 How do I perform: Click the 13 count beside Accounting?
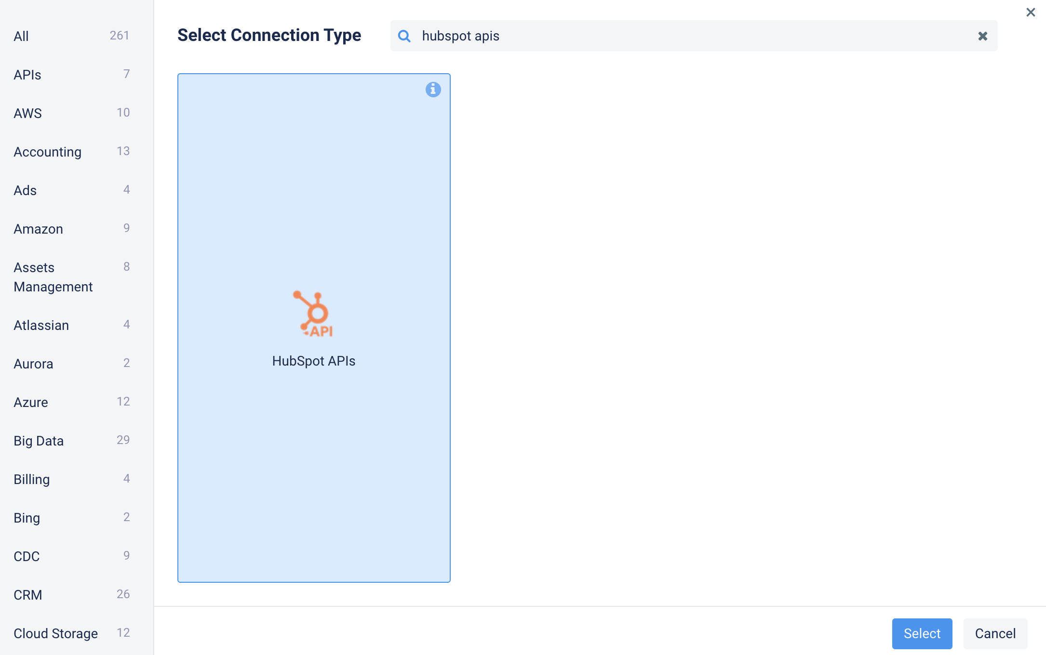[123, 151]
